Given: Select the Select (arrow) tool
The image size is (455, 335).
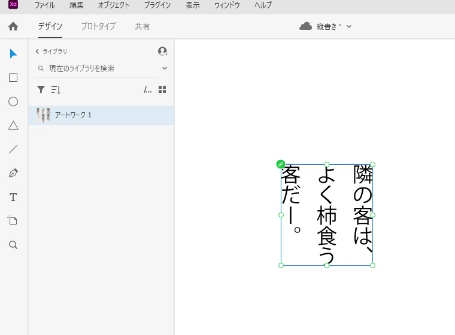Looking at the screenshot, I should point(13,54).
